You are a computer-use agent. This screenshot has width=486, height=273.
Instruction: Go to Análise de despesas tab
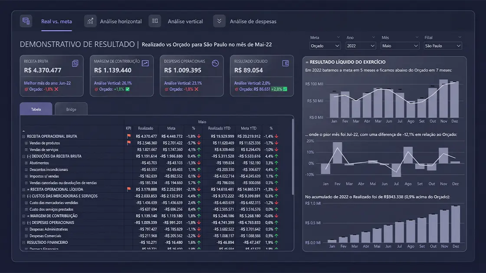point(253,21)
